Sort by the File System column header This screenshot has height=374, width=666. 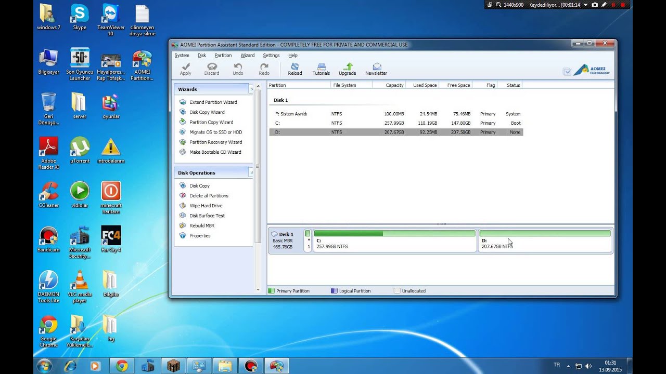pyautogui.click(x=352, y=85)
